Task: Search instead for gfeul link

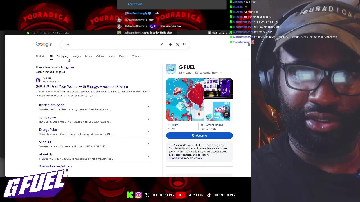Action: (62, 72)
